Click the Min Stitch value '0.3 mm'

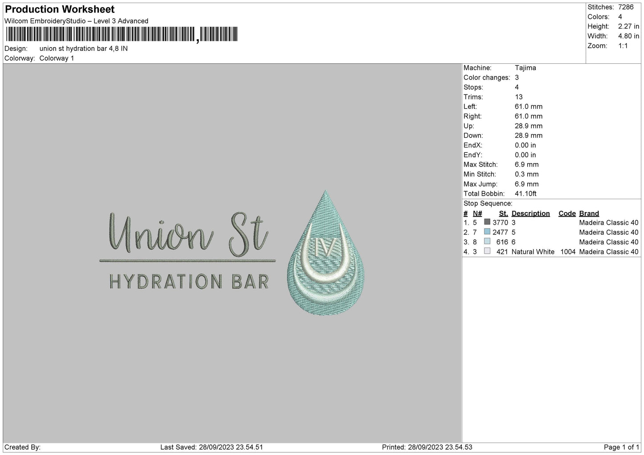coord(526,174)
